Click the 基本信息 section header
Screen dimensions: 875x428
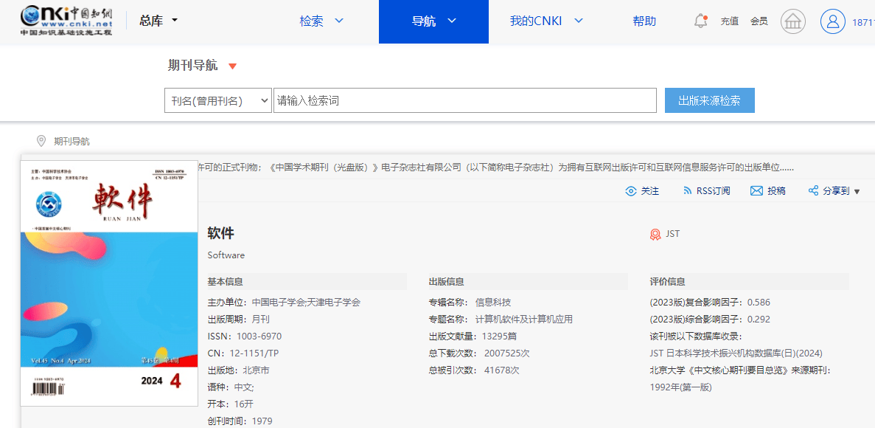click(x=226, y=282)
